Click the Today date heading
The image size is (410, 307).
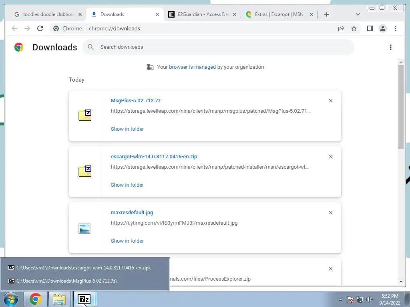point(76,80)
